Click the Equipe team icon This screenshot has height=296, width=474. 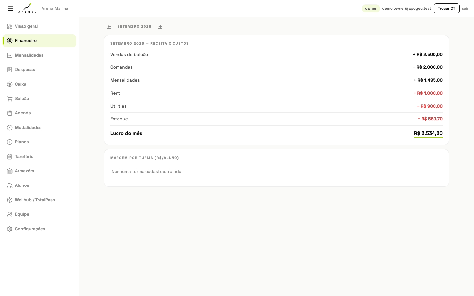10,214
